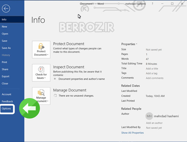This screenshot has height=142, width=187.
Task: Click the MH author avatar
Action: [x=149, y=116]
